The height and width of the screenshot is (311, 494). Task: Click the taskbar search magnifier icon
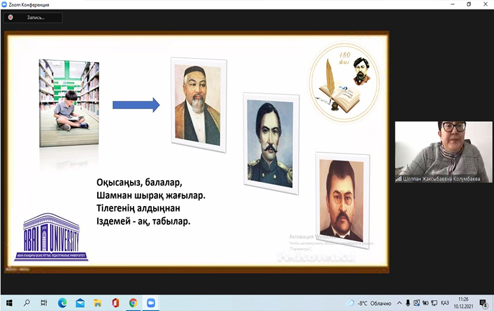click(27, 303)
